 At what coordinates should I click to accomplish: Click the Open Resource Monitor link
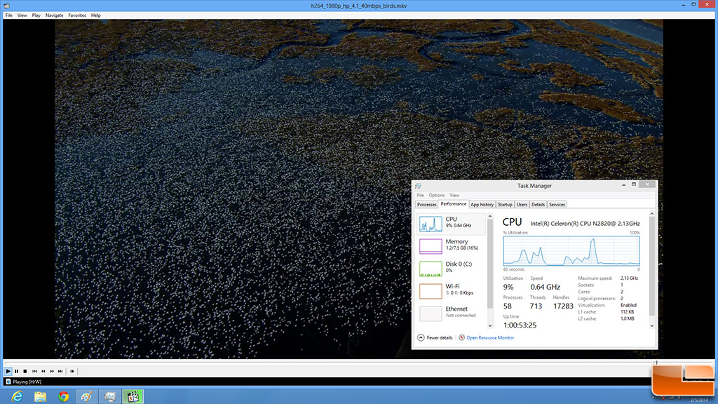pos(489,337)
